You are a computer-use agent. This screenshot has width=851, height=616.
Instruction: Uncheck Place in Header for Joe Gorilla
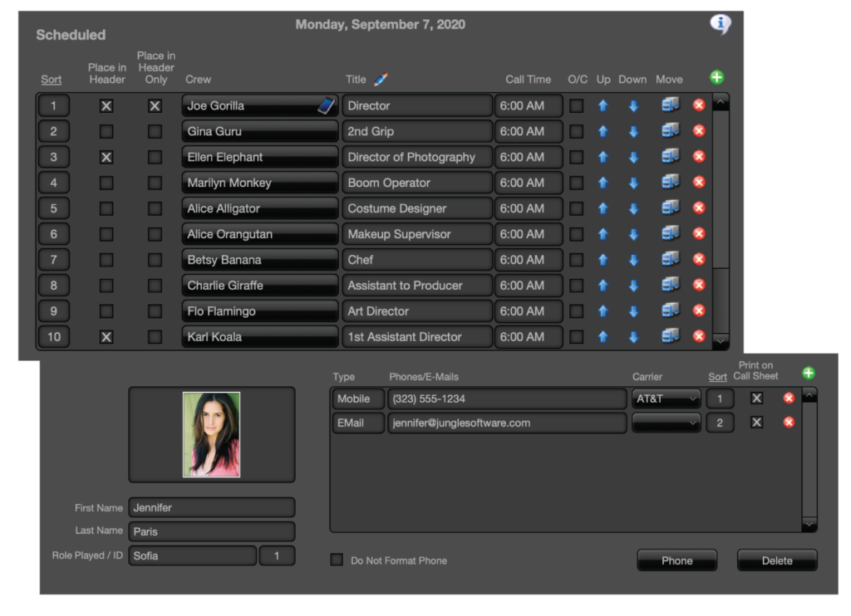point(106,105)
